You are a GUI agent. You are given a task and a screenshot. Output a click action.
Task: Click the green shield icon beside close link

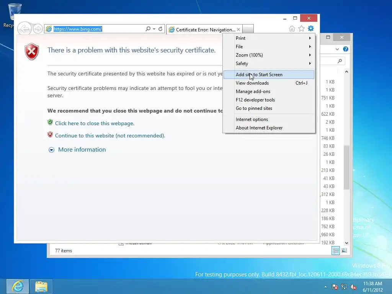click(50, 122)
